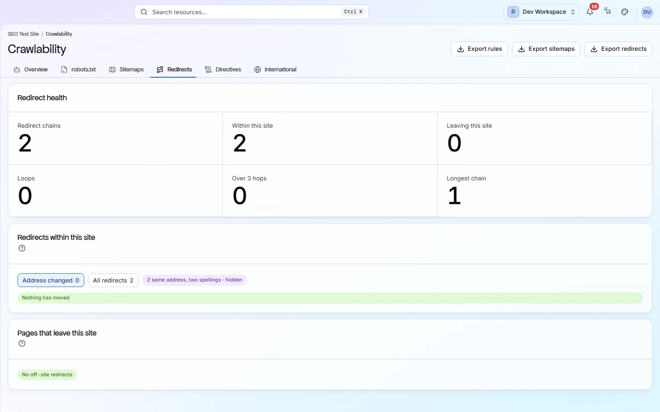This screenshot has height=412, width=660.
Task: Click the download icon in Export redirects
Action: (x=594, y=49)
